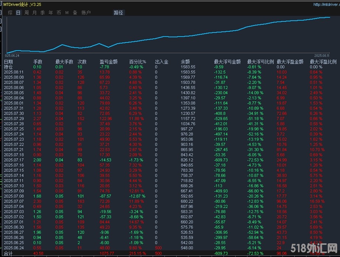Open the 备 notes tab
Viewport: 340px width, 257px height.
tap(75, 13)
